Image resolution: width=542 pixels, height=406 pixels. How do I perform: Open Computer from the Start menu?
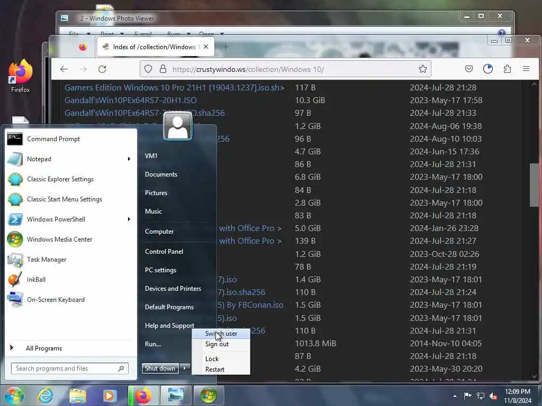(x=159, y=232)
